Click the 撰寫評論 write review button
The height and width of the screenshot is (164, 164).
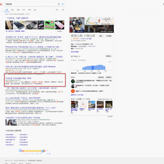tap(101, 77)
